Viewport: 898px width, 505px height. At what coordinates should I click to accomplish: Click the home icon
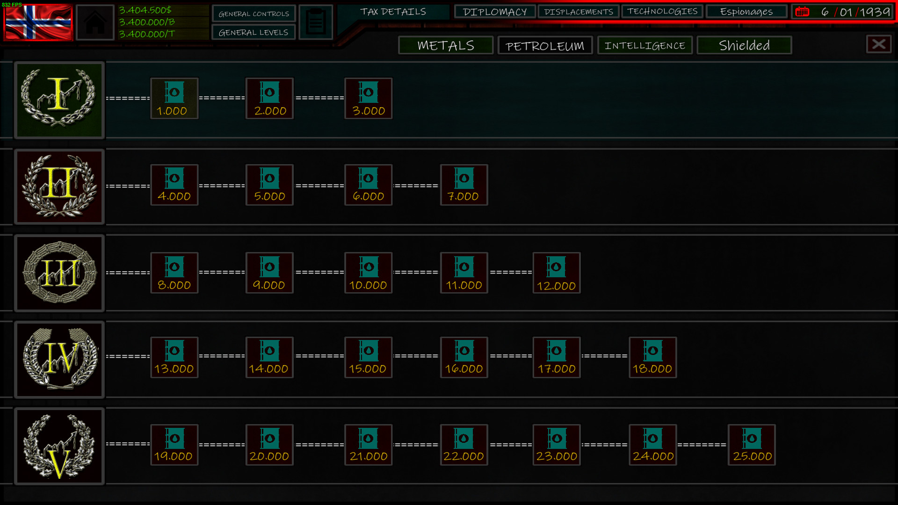95,22
